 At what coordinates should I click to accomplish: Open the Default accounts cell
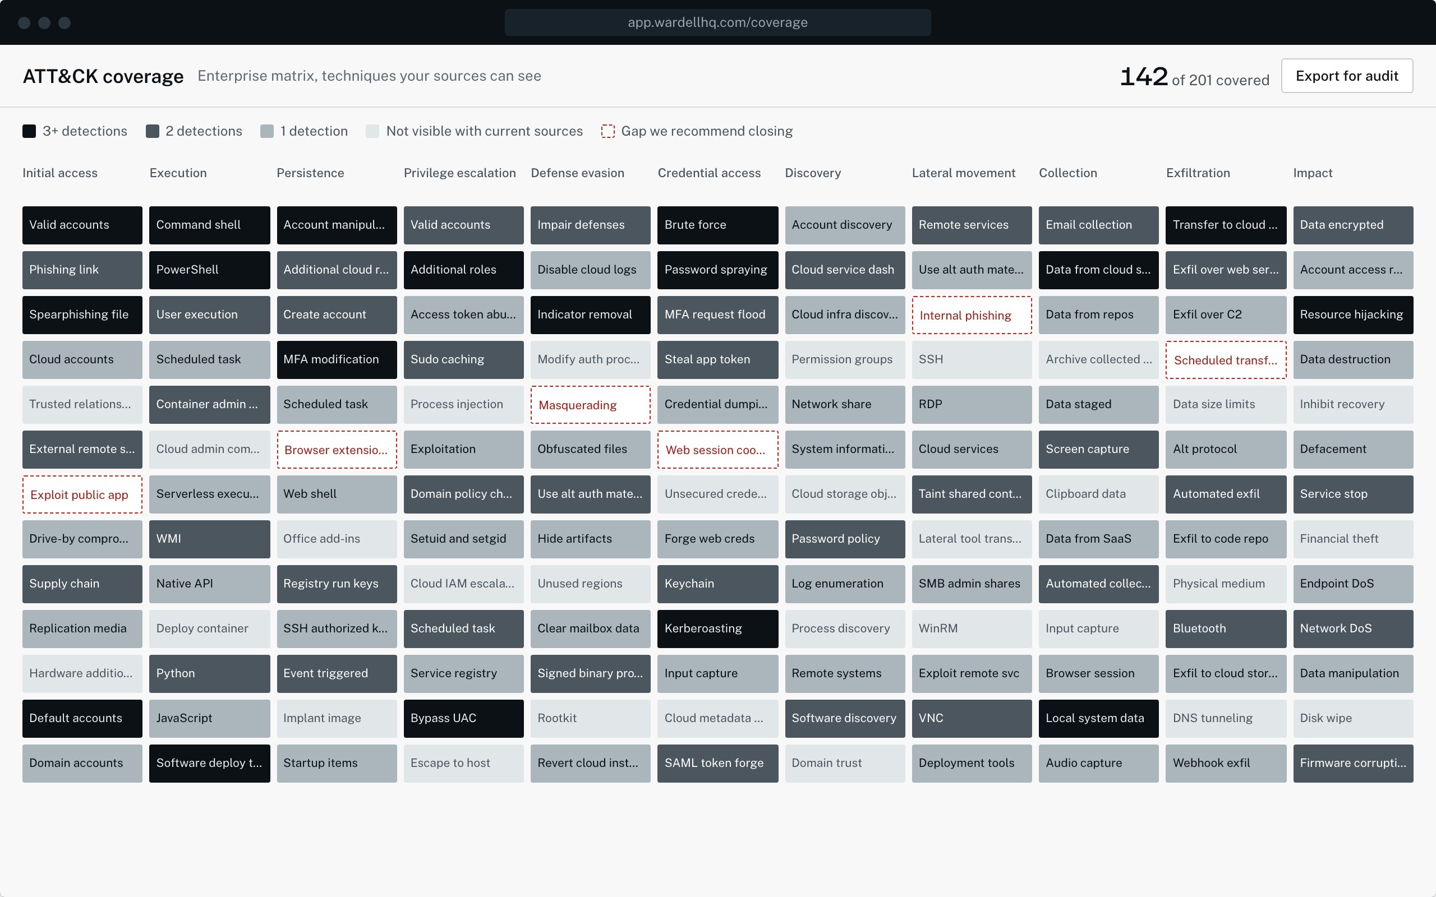82,718
